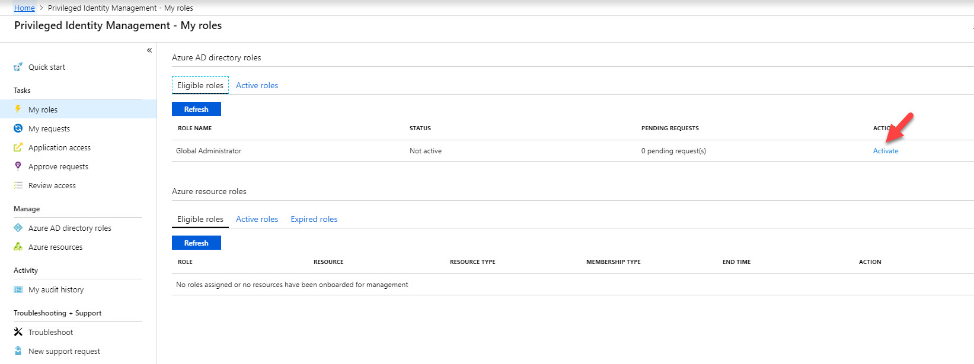
Task: Click the Quick start icon
Action: click(18, 67)
